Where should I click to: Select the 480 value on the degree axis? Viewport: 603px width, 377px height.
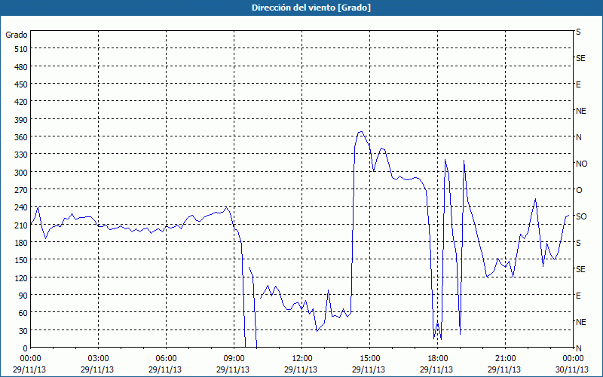click(21, 67)
